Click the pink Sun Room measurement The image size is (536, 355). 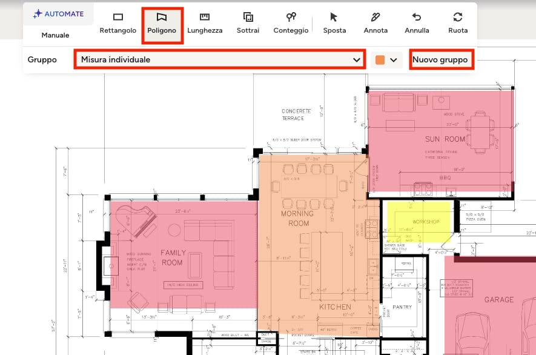pos(424,121)
